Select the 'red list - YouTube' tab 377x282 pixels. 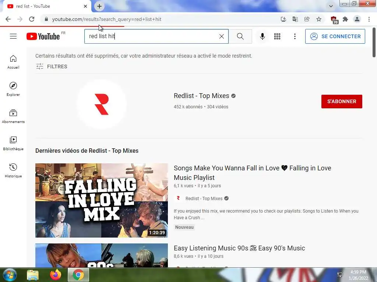46,6
